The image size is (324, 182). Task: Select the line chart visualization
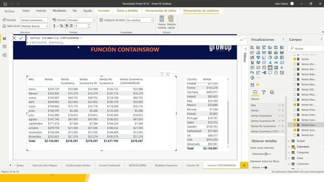tap(252, 53)
